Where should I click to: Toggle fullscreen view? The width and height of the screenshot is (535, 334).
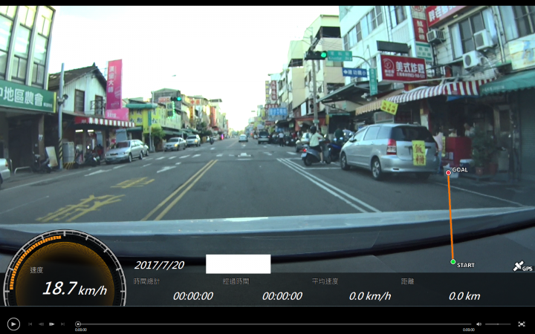point(522,324)
